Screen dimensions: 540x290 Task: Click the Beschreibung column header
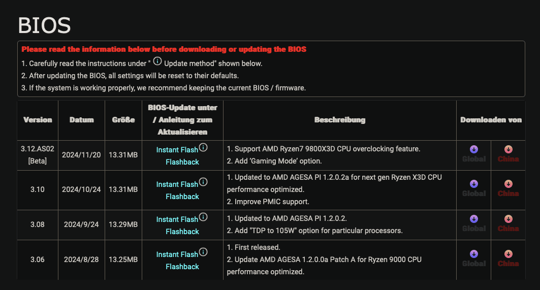click(340, 120)
